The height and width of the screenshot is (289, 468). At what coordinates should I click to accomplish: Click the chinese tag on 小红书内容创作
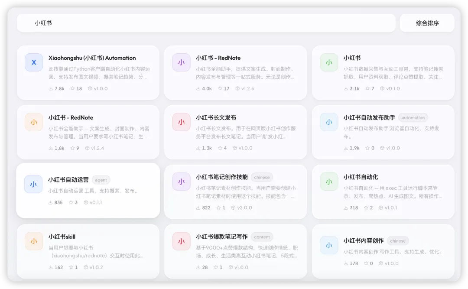click(x=398, y=241)
